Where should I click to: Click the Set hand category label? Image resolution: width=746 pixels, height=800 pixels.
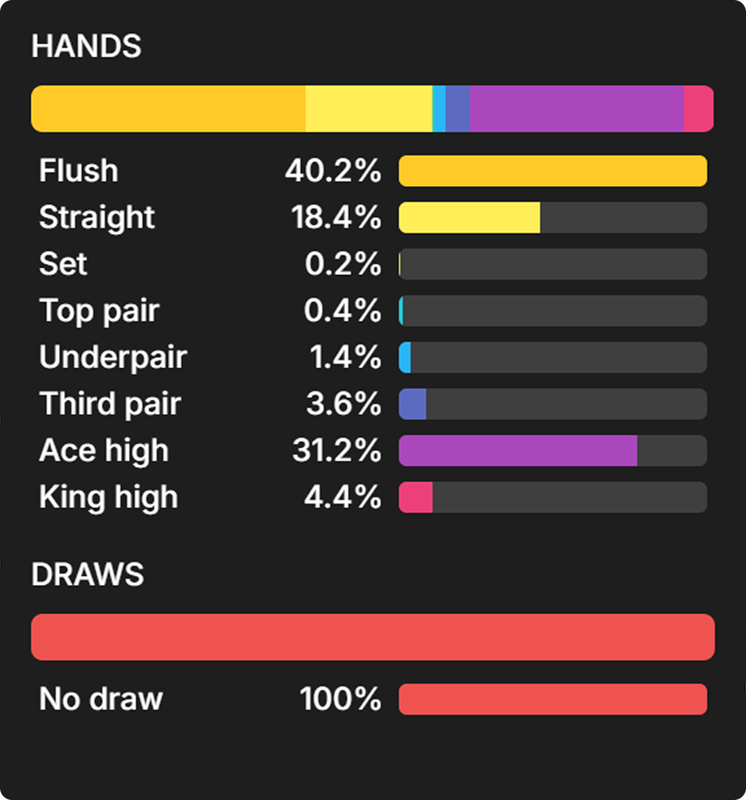coord(63,264)
